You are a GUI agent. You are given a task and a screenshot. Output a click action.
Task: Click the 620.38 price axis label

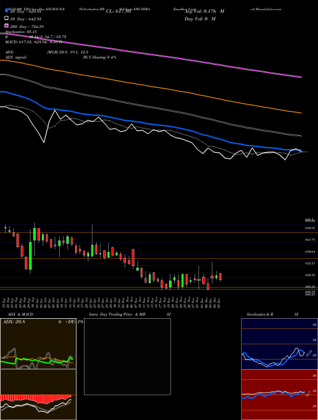point(310,275)
